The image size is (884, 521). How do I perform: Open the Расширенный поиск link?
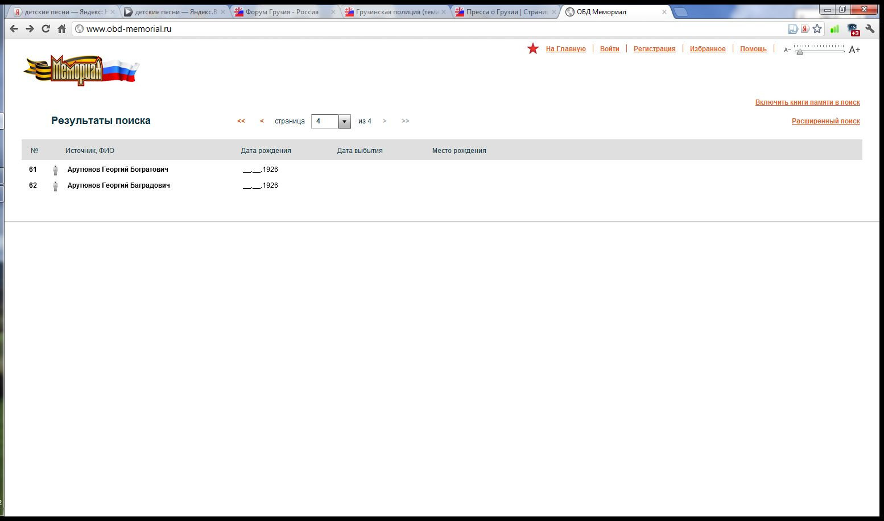tap(825, 121)
